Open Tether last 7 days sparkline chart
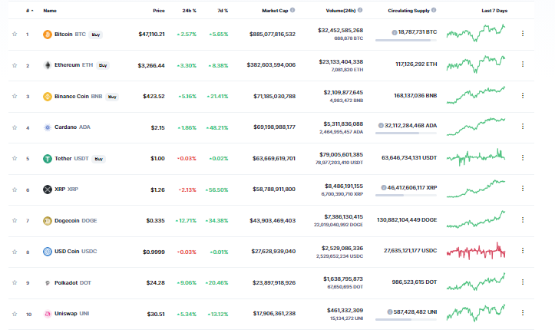Image resolution: width=555 pixels, height=333 pixels. [x=476, y=157]
